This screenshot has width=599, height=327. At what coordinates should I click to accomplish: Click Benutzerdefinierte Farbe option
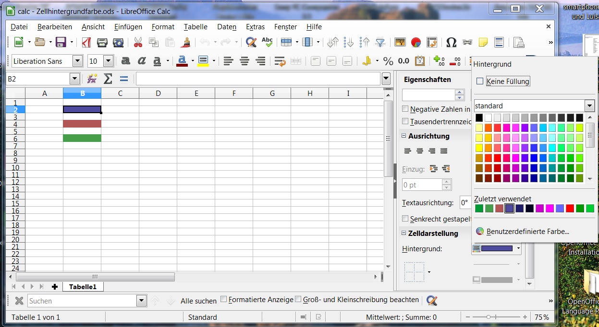pos(527,231)
